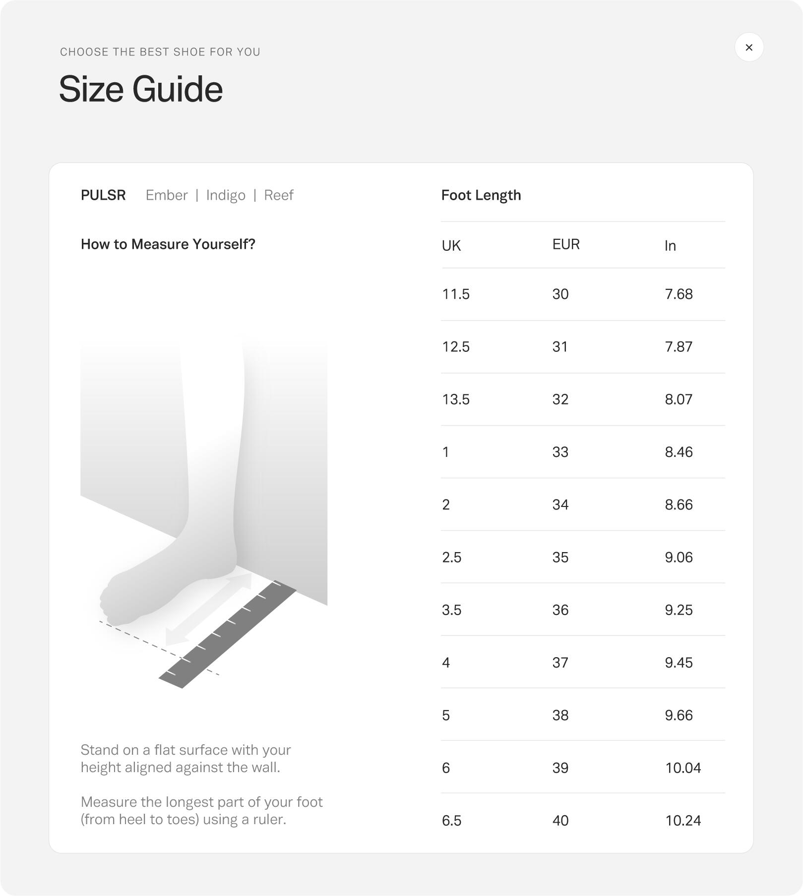Close the Size Guide dialog

pyautogui.click(x=748, y=47)
